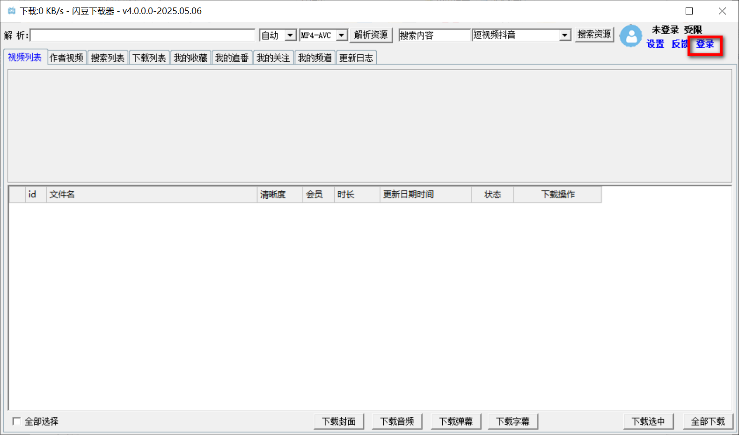
Task: Go to the 我的收藏 tab
Action: click(x=190, y=58)
